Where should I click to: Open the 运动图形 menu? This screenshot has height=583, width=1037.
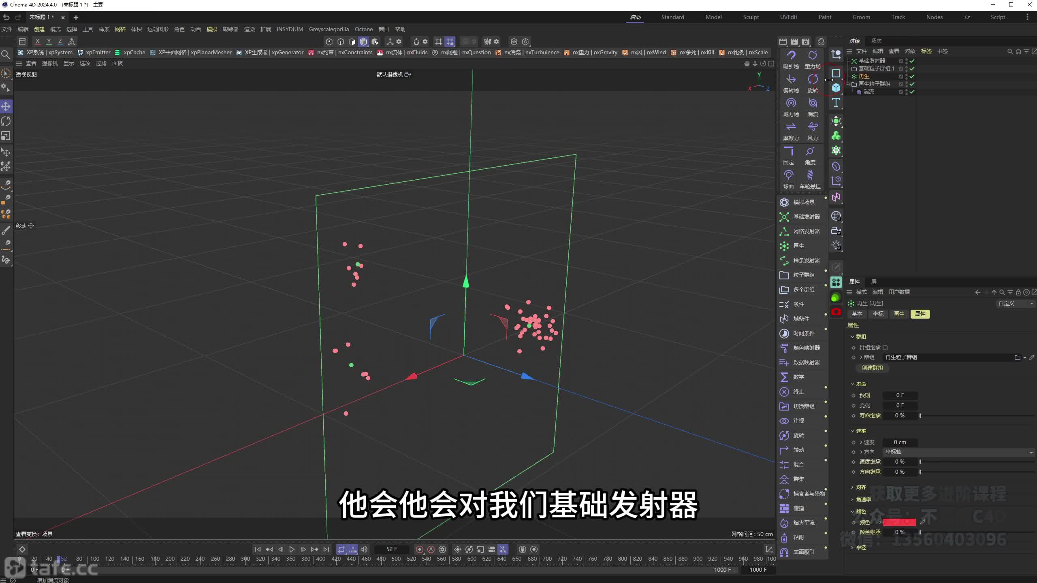(158, 29)
